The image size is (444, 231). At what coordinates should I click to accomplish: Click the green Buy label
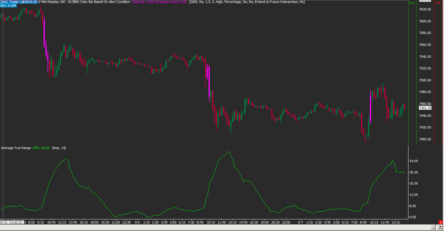(x=412, y=3)
